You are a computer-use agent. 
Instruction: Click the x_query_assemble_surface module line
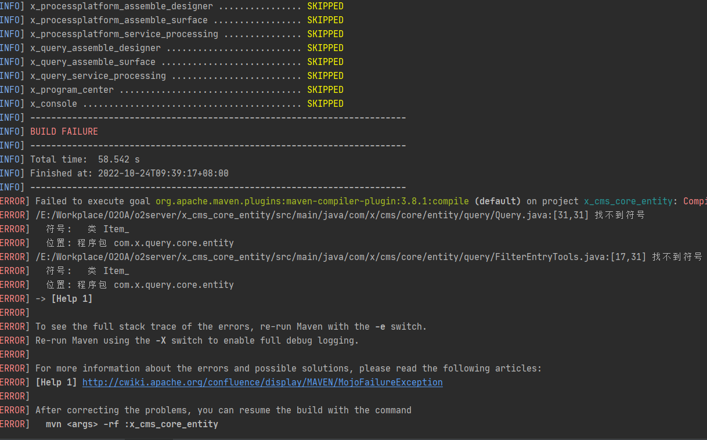pos(186,62)
